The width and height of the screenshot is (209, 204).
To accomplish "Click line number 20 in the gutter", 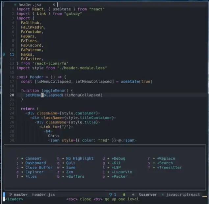I will pos(12,95).
